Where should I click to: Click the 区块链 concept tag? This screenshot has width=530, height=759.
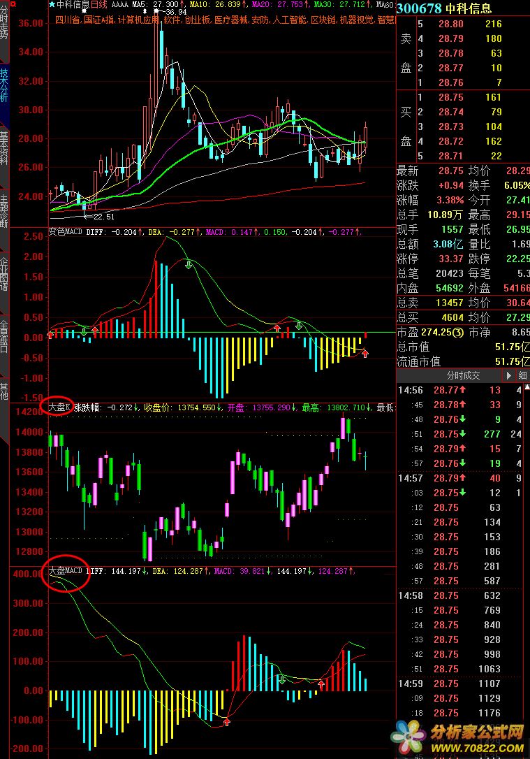(x=323, y=20)
